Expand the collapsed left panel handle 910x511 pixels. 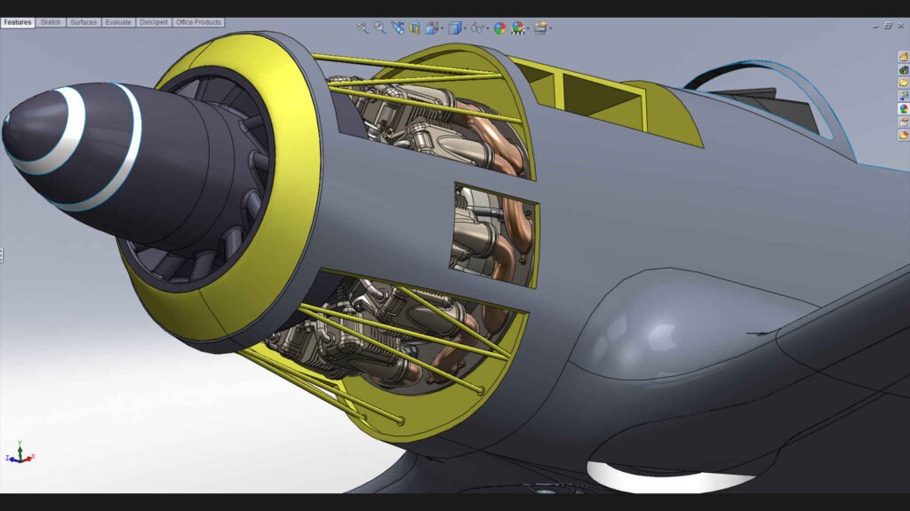coord(3,255)
